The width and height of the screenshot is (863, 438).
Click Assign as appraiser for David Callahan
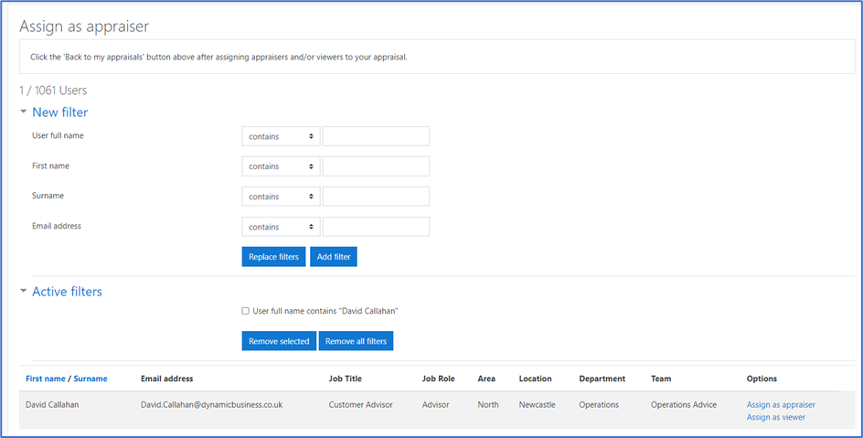pyautogui.click(x=781, y=404)
